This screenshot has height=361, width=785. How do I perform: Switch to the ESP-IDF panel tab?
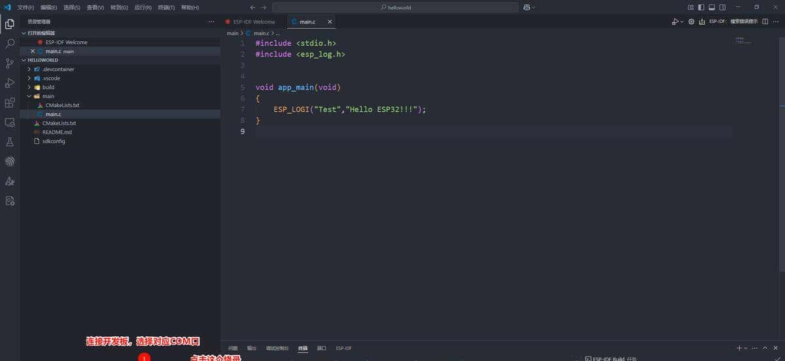[343, 348]
